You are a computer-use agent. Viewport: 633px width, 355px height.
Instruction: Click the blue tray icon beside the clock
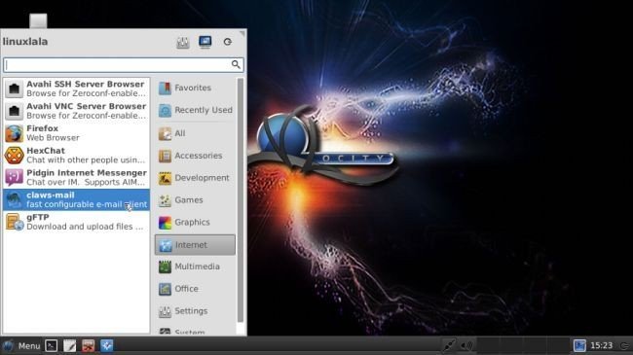[x=579, y=345]
